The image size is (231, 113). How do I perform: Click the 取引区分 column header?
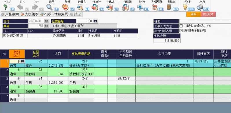click(17, 54)
